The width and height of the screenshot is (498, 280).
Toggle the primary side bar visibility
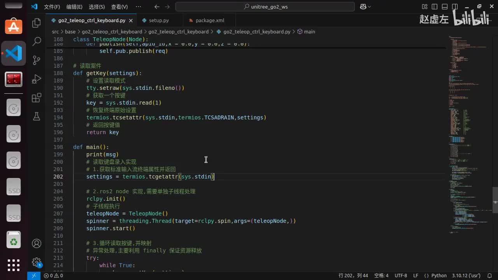point(435,7)
